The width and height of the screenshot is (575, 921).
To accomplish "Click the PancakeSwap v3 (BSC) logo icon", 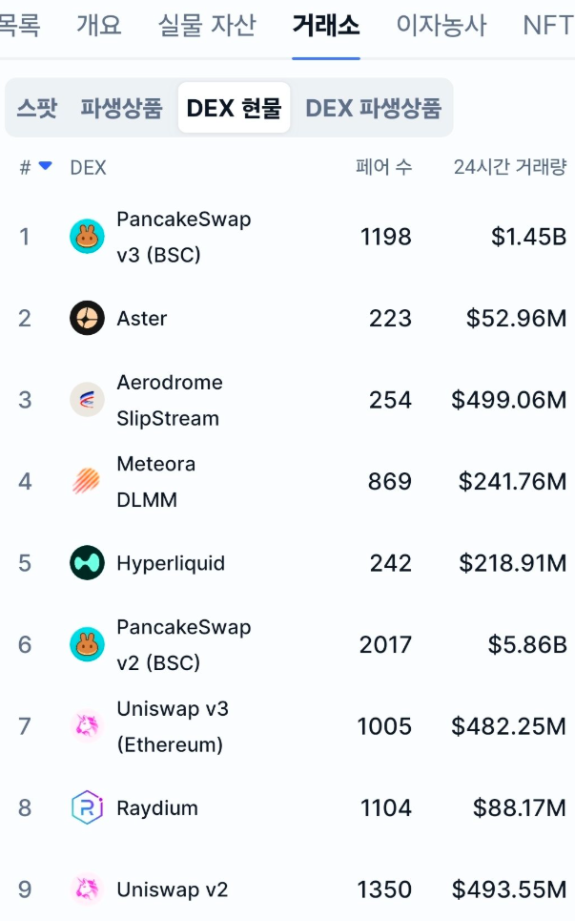I will (87, 237).
